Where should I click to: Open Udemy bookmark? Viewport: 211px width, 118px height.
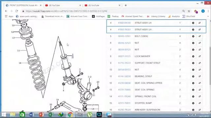tap(156, 16)
